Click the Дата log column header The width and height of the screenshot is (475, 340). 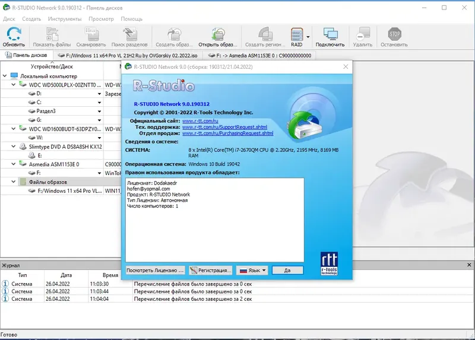pos(66,275)
